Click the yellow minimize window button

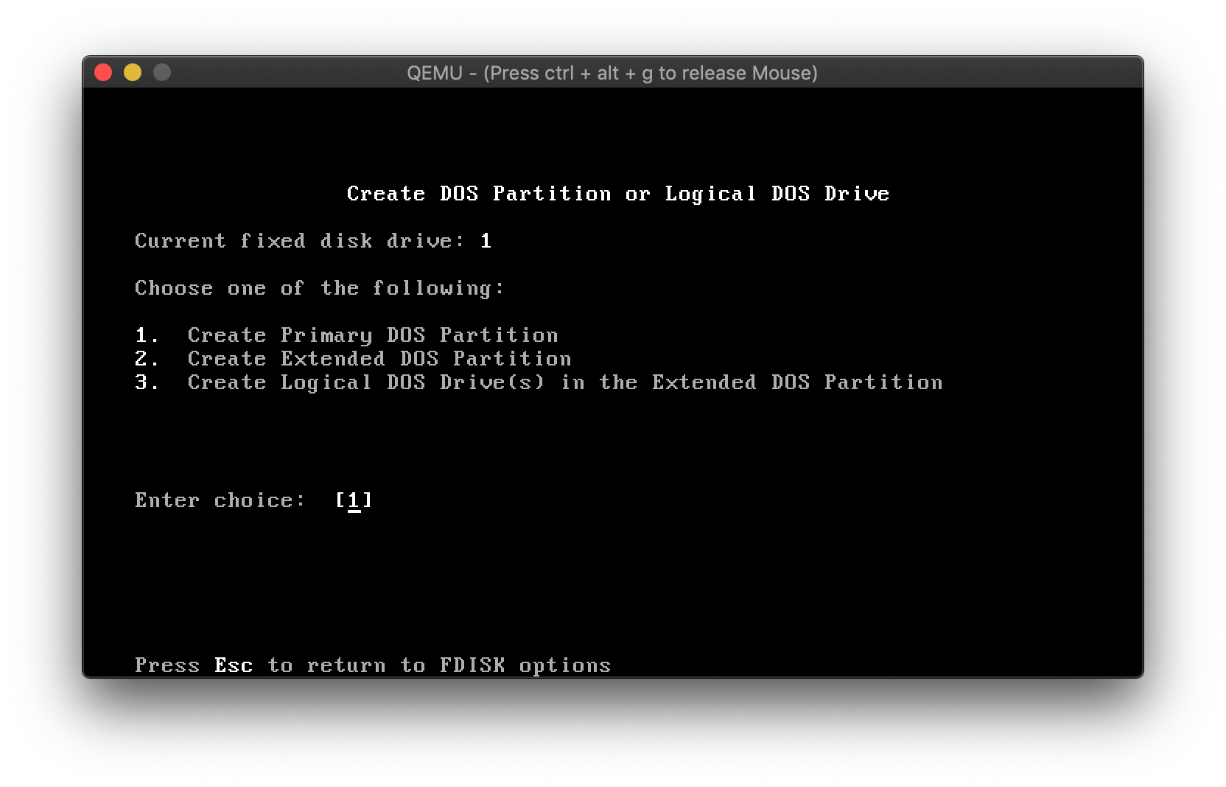(133, 72)
